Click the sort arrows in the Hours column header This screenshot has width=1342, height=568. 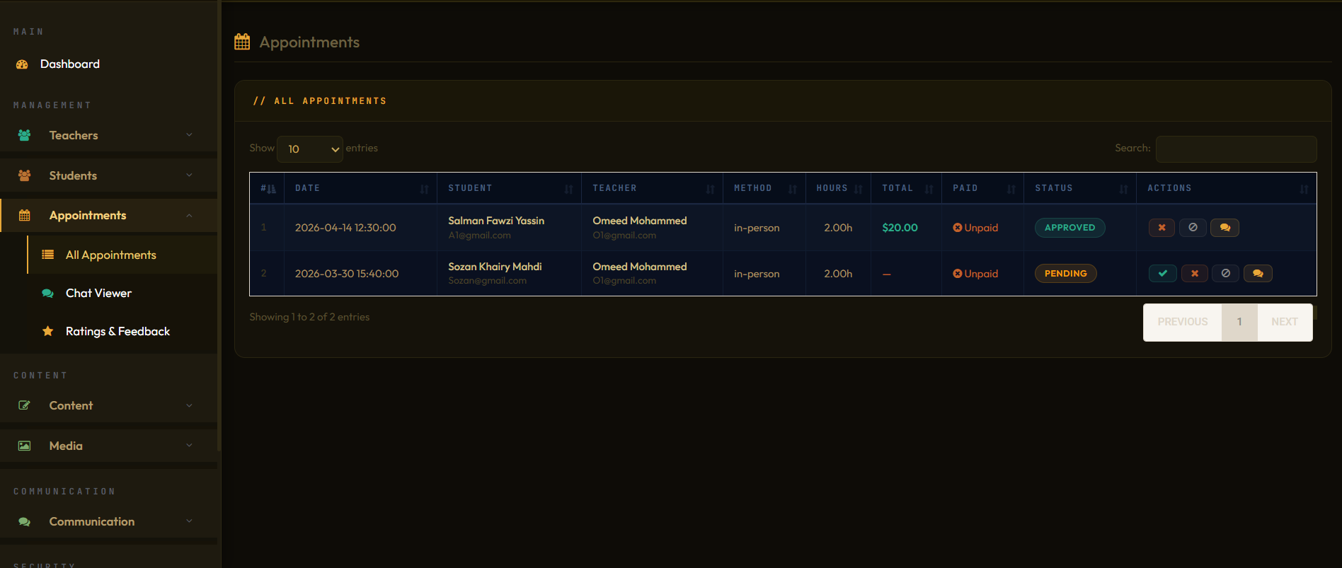tap(859, 189)
